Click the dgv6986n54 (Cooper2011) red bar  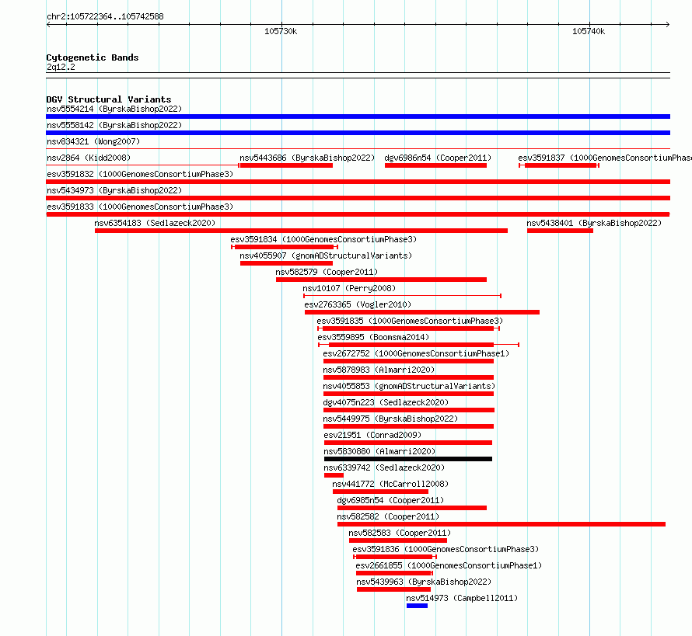(x=435, y=165)
